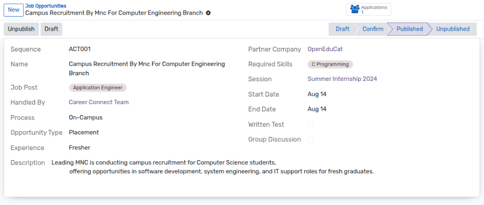Viewport: 484px width, 205px height.
Task: Click the C Programming skill tag
Action: (x=330, y=64)
